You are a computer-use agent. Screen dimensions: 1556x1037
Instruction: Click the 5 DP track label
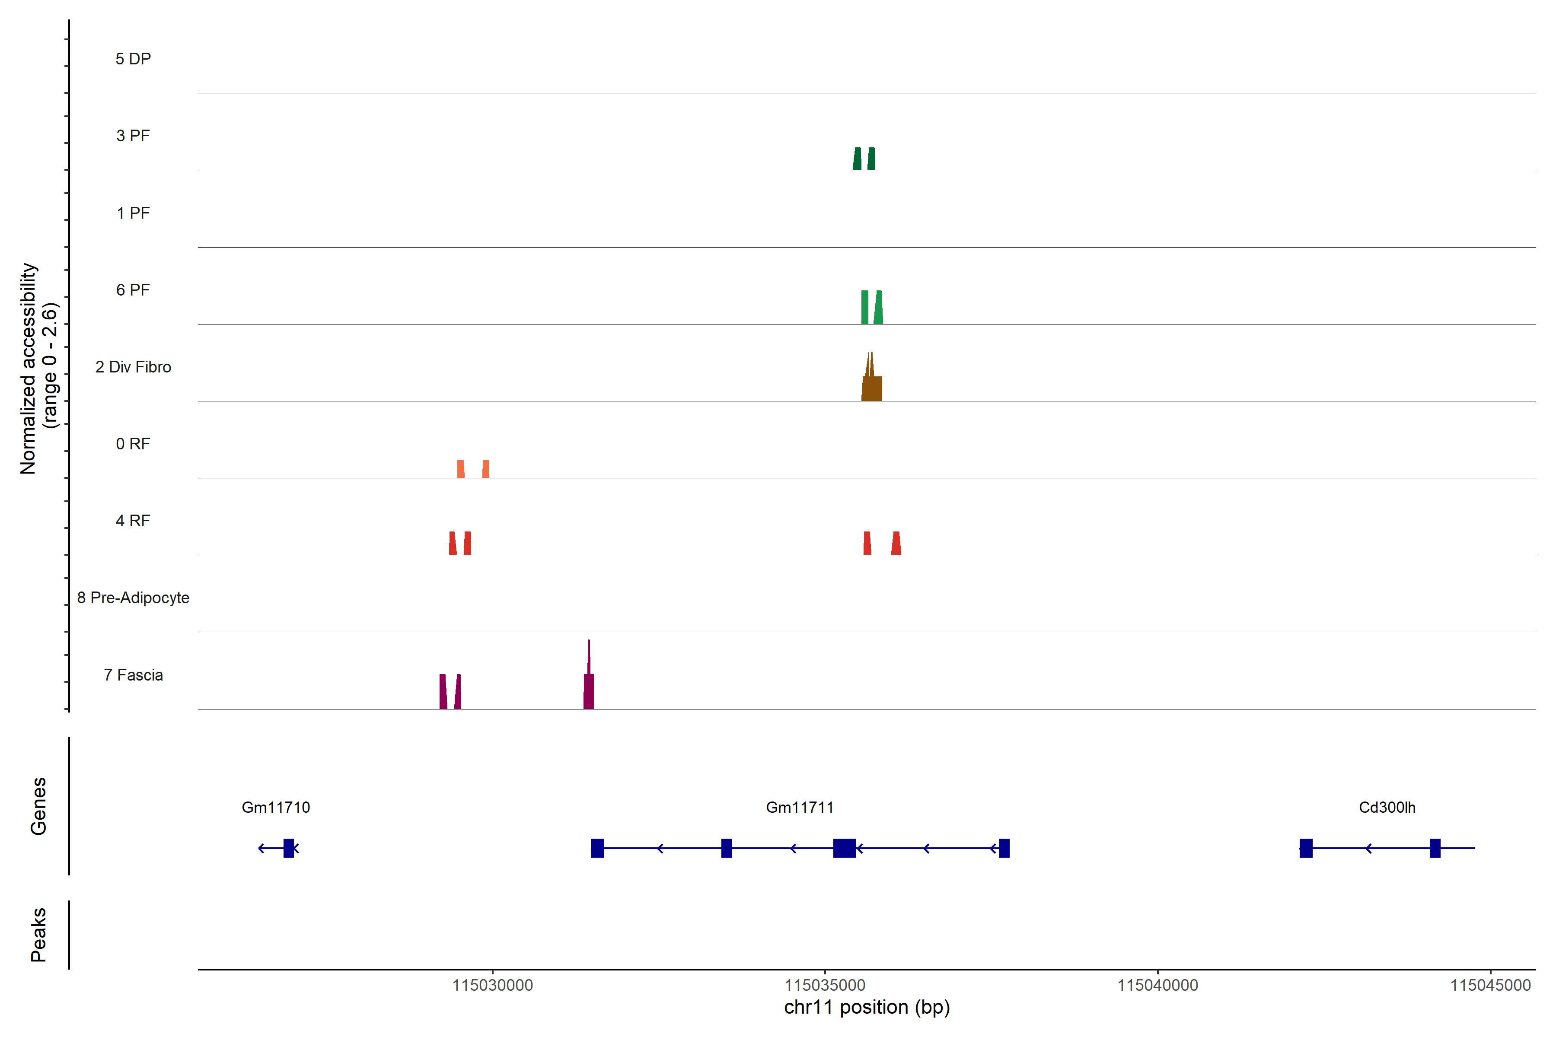(x=133, y=59)
